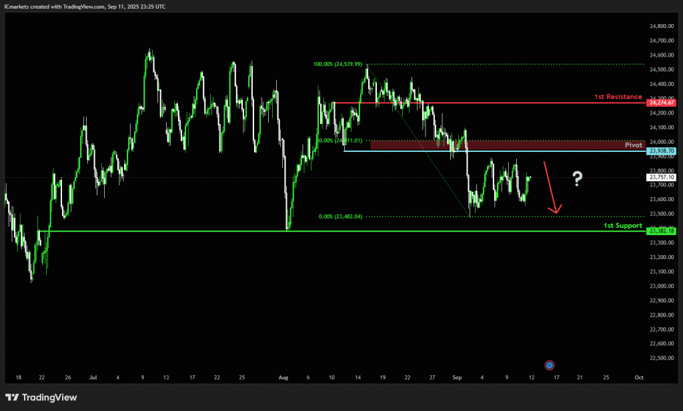Click the '26' date on the time axis

pos(68,378)
